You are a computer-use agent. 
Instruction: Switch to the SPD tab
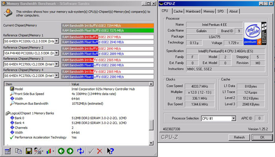[x=220, y=11]
